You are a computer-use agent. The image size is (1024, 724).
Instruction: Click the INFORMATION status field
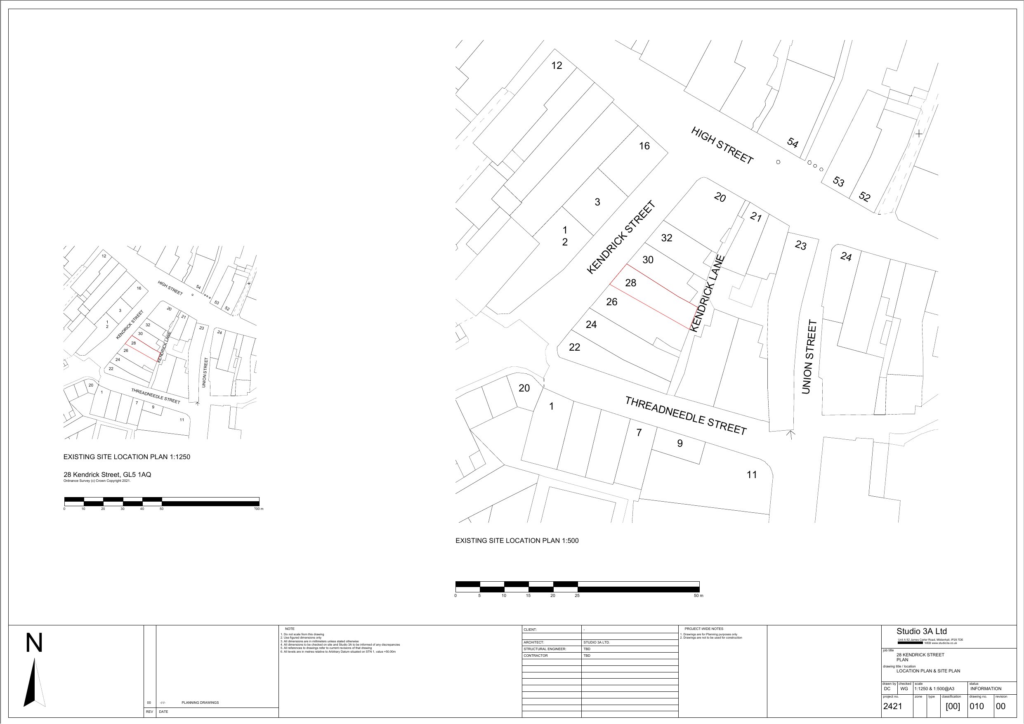coord(986,688)
